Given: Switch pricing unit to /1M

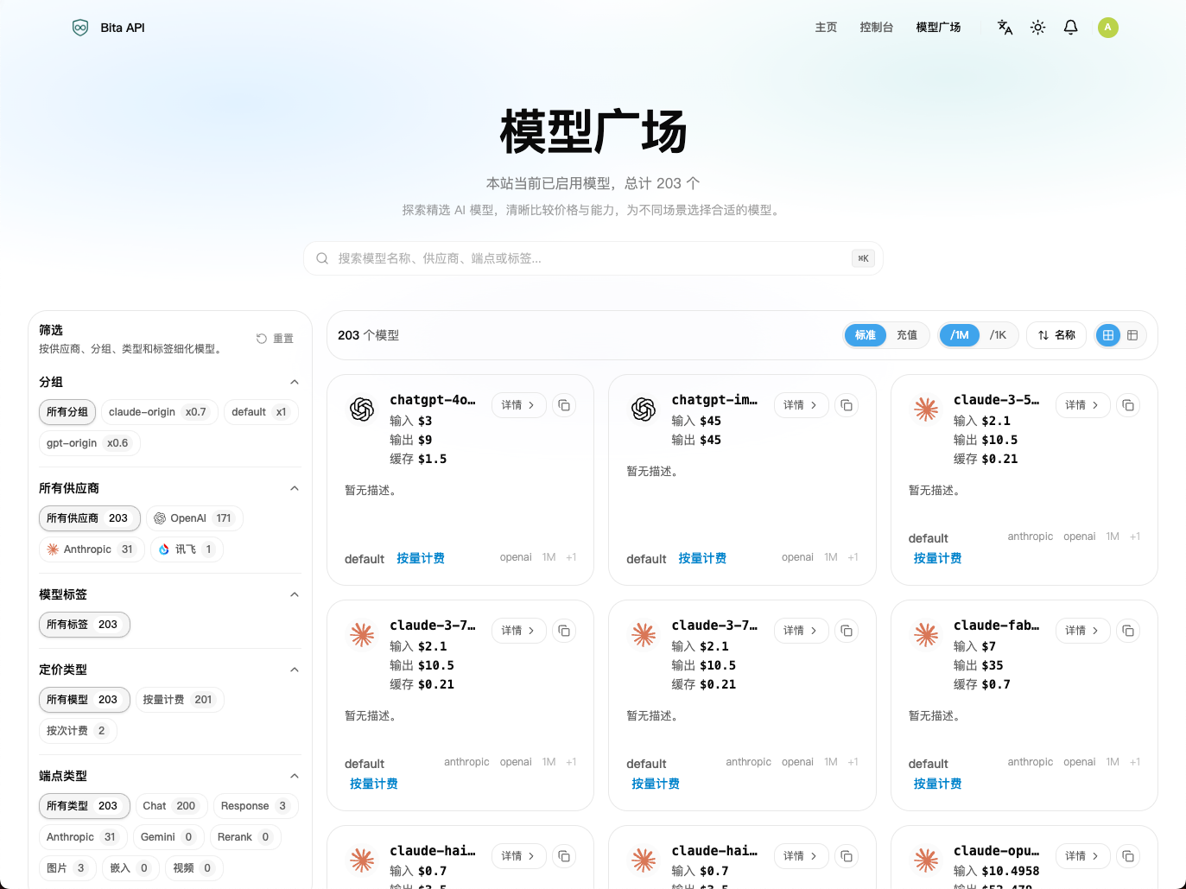Looking at the screenshot, I should 960,335.
